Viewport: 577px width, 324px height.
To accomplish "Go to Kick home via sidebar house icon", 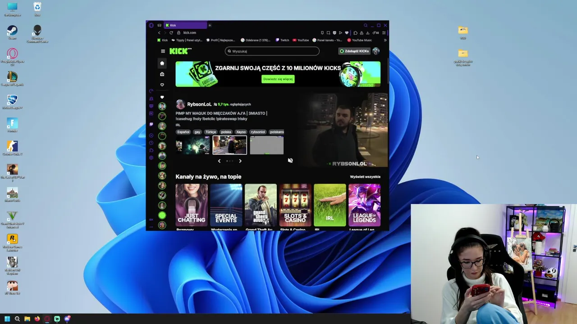I will pos(162,63).
